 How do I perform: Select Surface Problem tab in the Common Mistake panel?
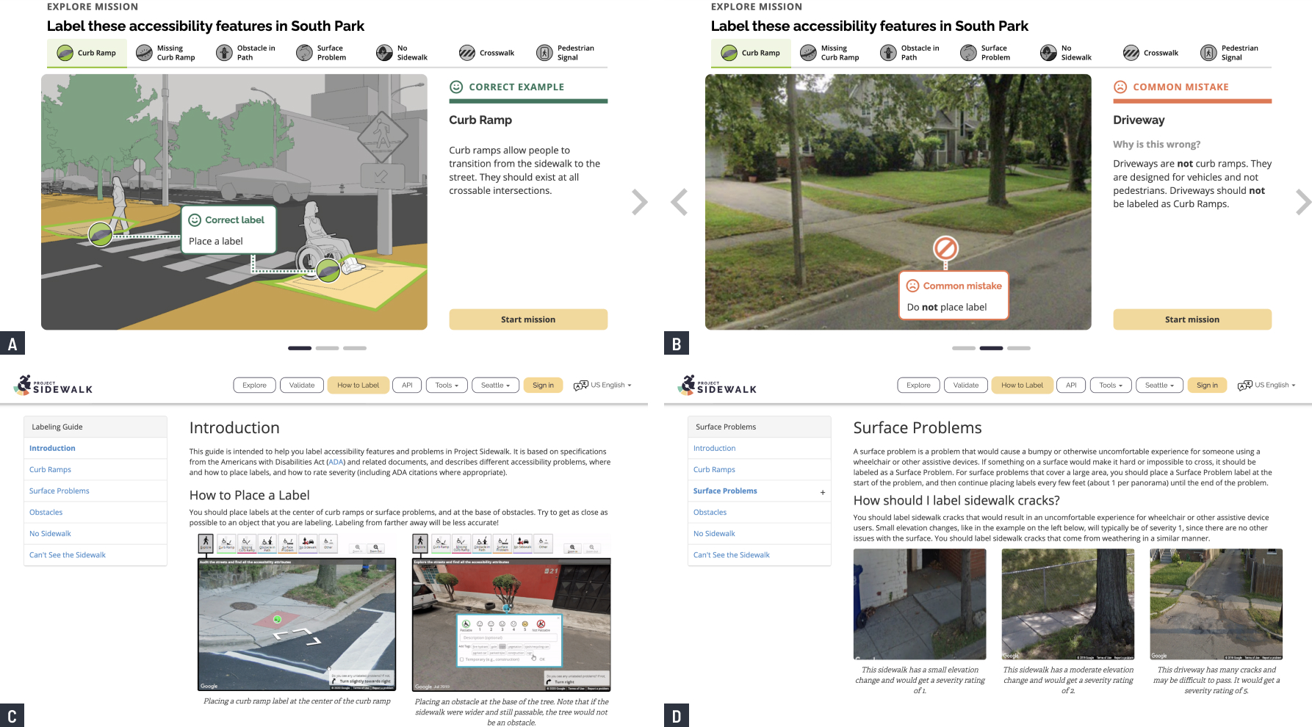click(987, 53)
